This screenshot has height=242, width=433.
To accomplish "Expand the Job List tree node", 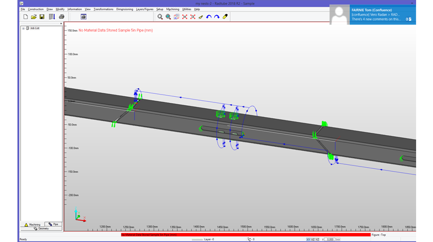I will [x=24, y=28].
